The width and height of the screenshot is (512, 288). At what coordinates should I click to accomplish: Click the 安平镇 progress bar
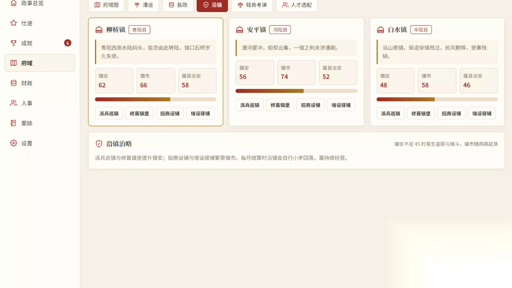coord(296,91)
